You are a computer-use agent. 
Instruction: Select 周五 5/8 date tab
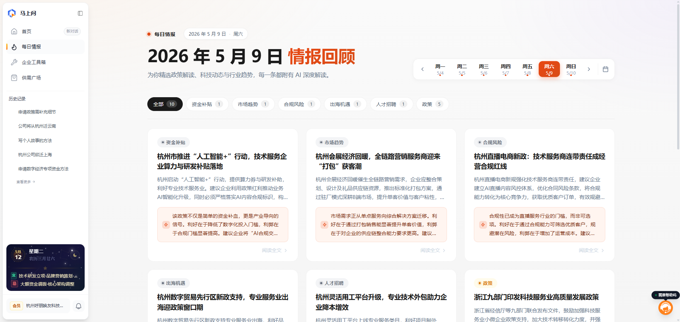(527, 69)
